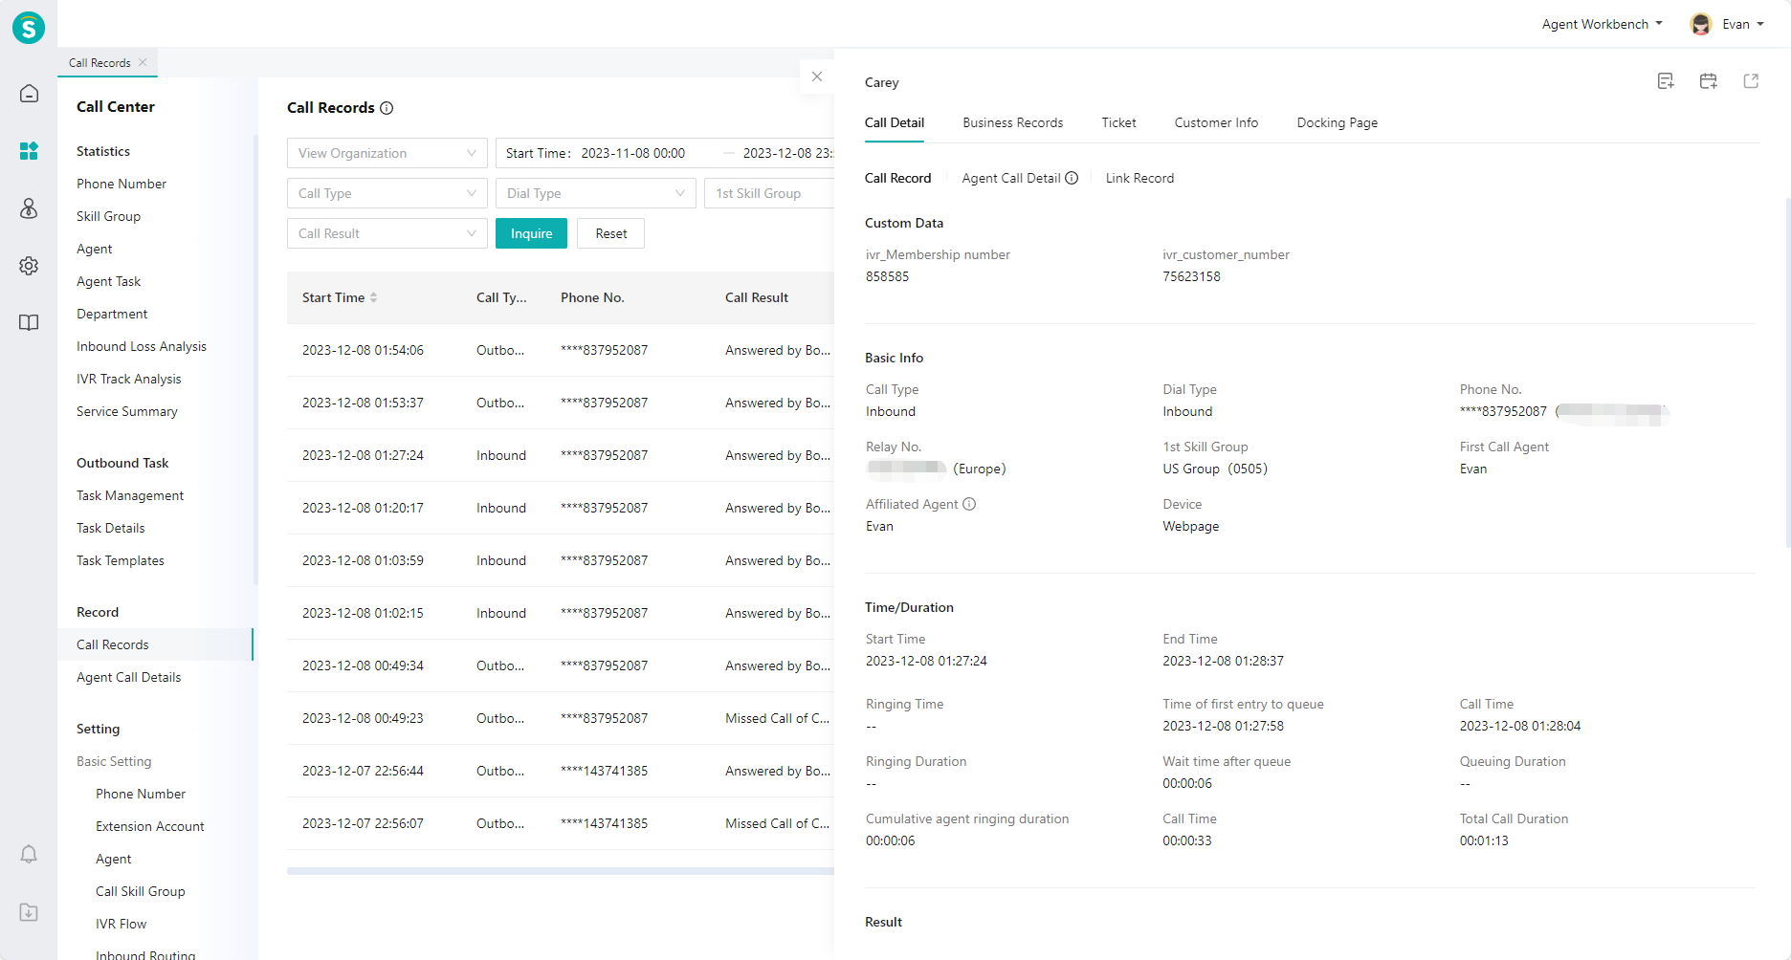The height and width of the screenshot is (960, 1791).
Task: Click info icon beside Affiliated Agent
Action: coord(969,504)
